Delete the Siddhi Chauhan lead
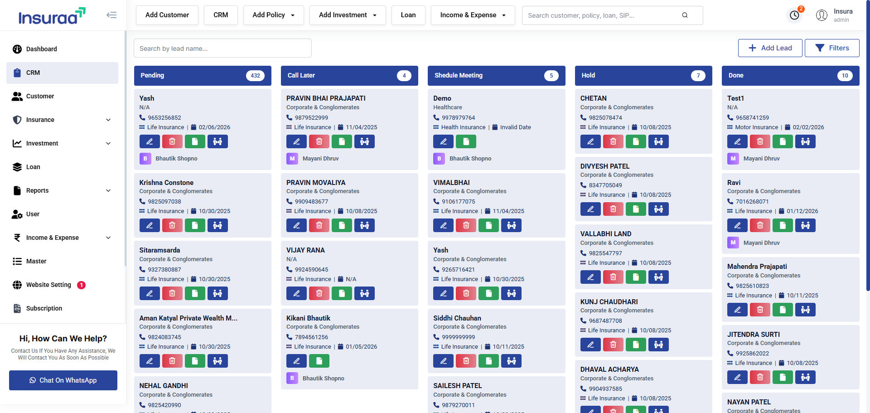Screen dimensions: 870x413 point(466,361)
